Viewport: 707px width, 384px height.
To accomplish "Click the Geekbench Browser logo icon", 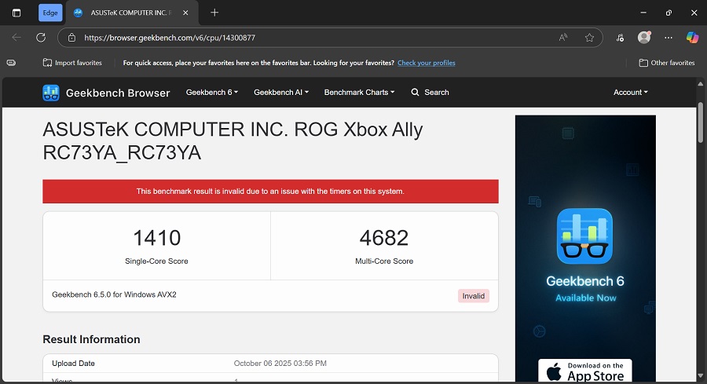I will tap(51, 93).
